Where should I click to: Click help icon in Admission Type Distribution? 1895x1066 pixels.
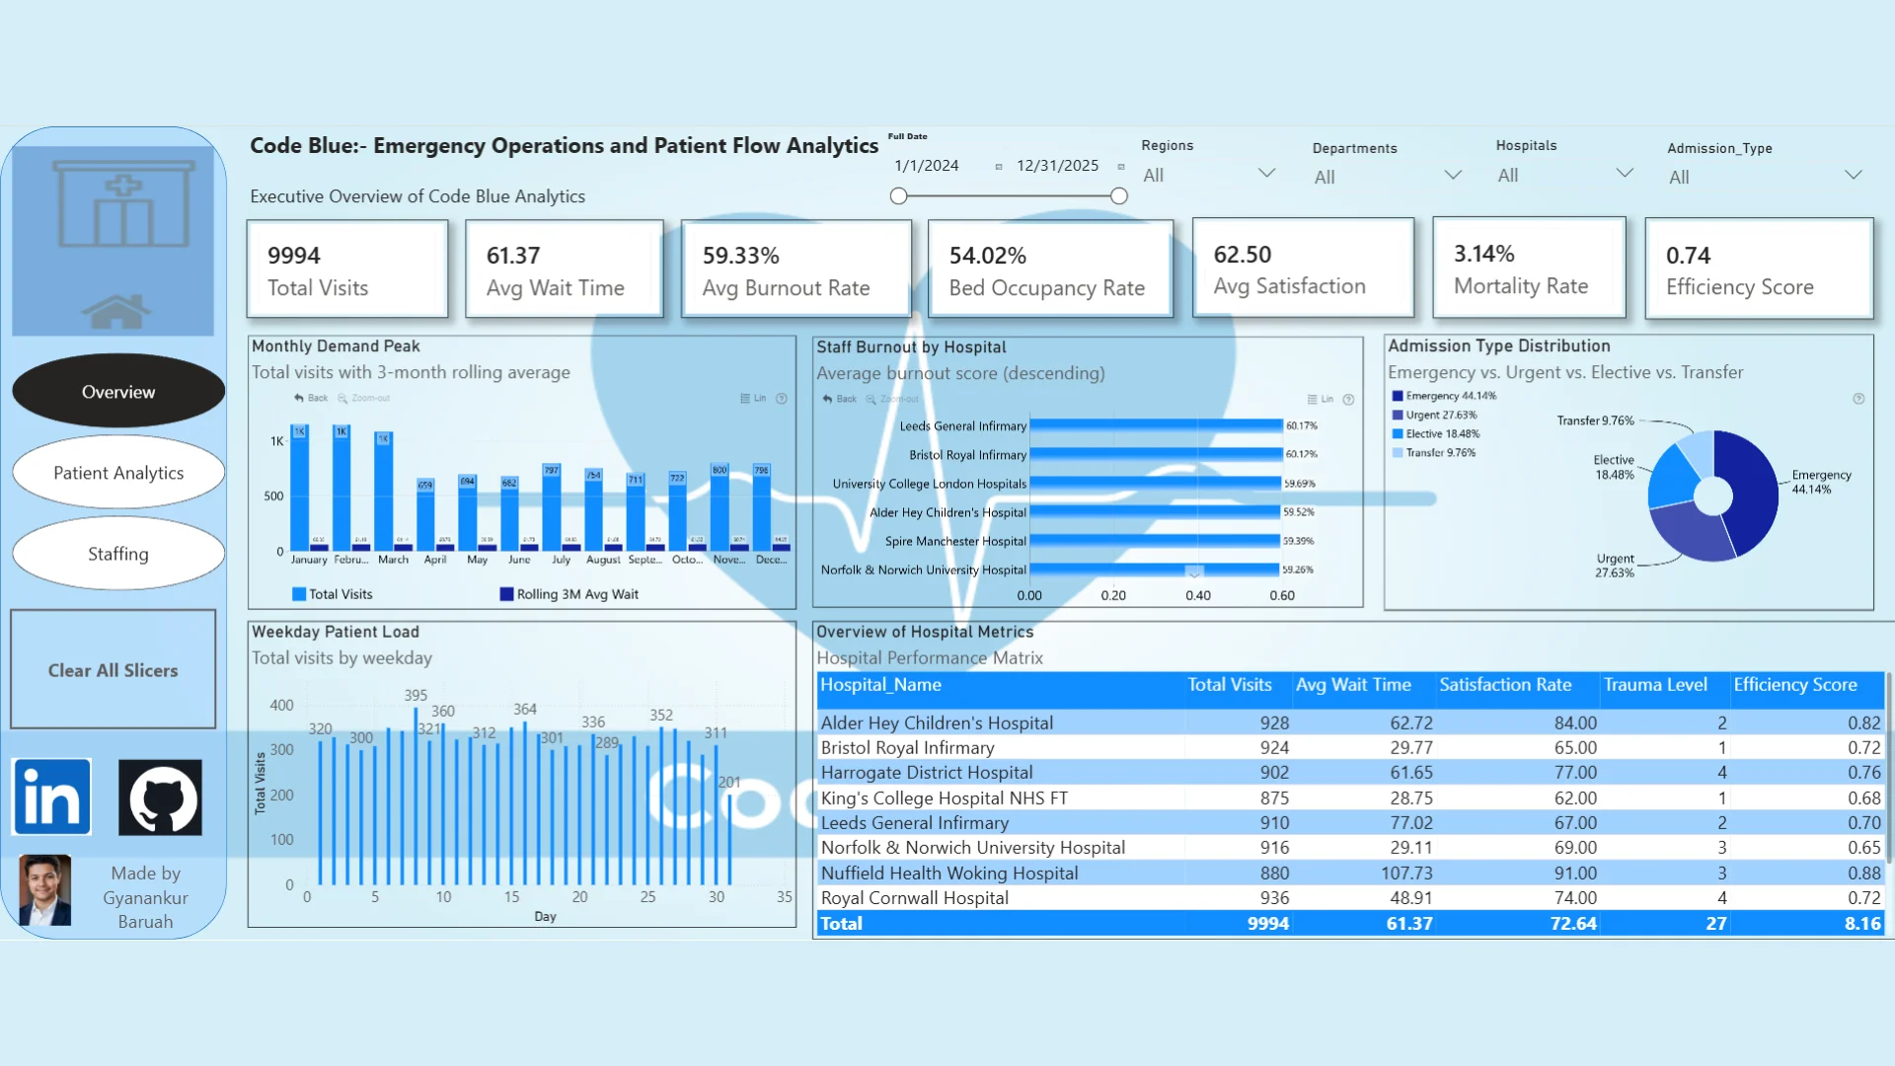[1858, 399]
